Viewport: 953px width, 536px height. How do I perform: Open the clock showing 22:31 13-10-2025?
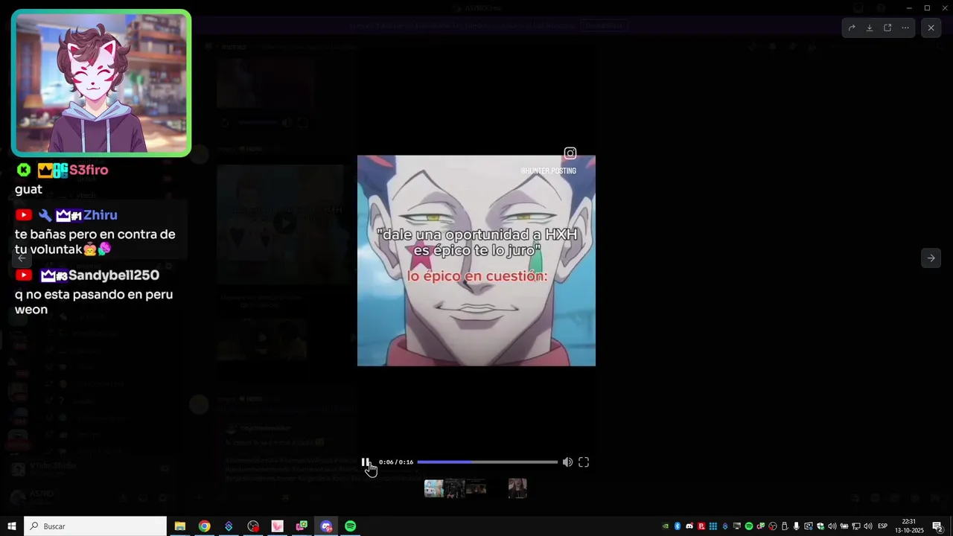click(x=908, y=526)
